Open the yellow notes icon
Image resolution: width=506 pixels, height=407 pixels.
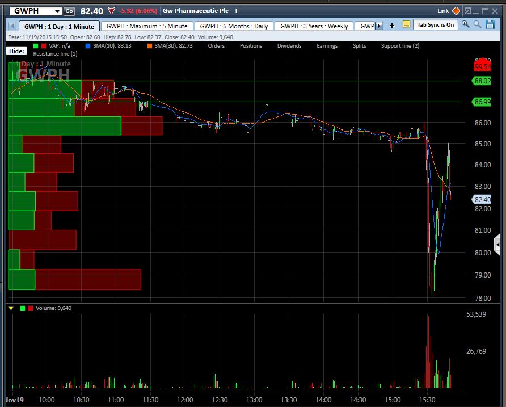406,24
